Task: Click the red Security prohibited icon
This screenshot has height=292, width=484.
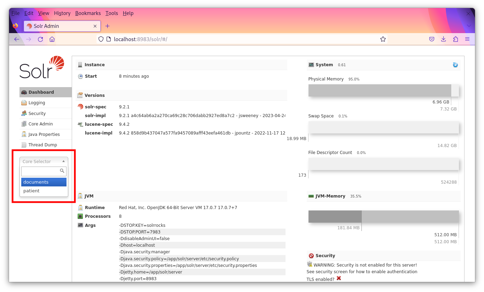Action: coord(311,256)
